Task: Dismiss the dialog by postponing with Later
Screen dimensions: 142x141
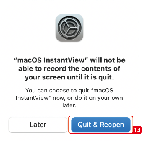Action: [38, 125]
